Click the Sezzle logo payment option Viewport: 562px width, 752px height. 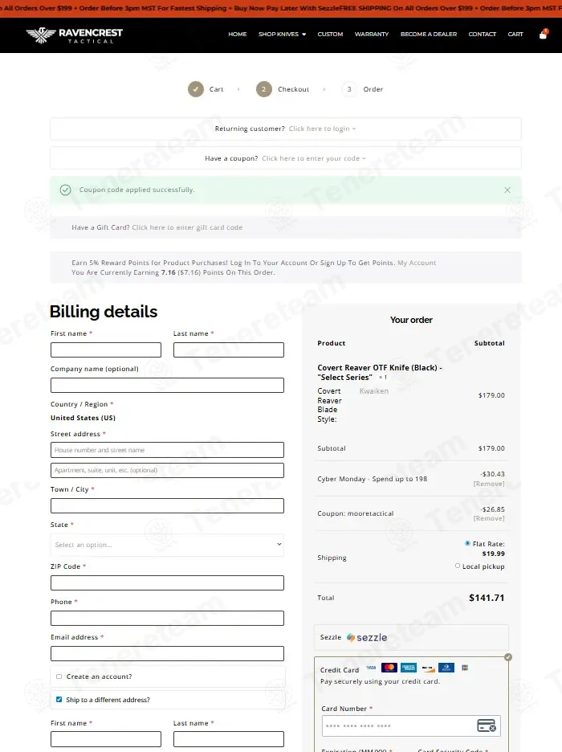[367, 638]
